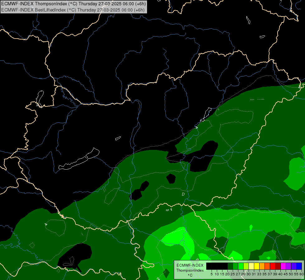The height and width of the screenshot is (280, 305).
Task: Click the legend tick value 27
Action: [x=238, y=274]
